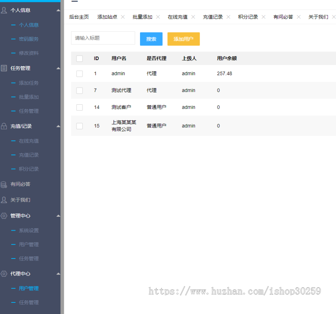The image size is (336, 314).
Task: Click the 有问必答 database icon
Action: pos(4,184)
